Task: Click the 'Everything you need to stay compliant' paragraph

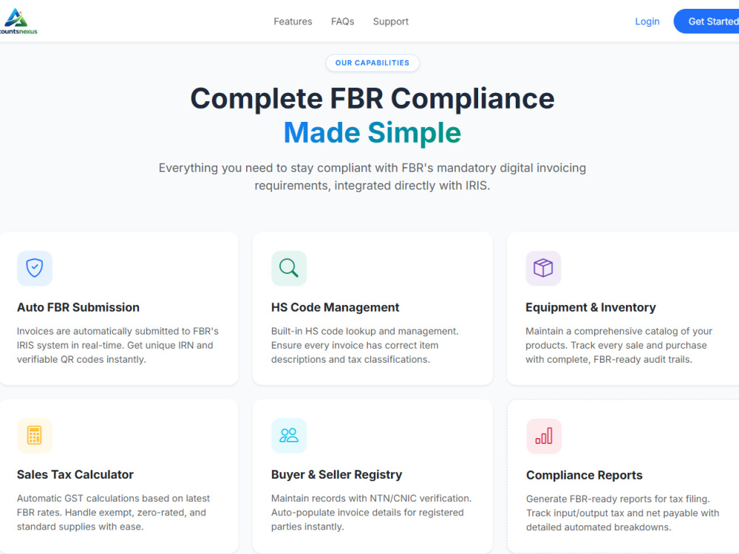Action: click(372, 177)
